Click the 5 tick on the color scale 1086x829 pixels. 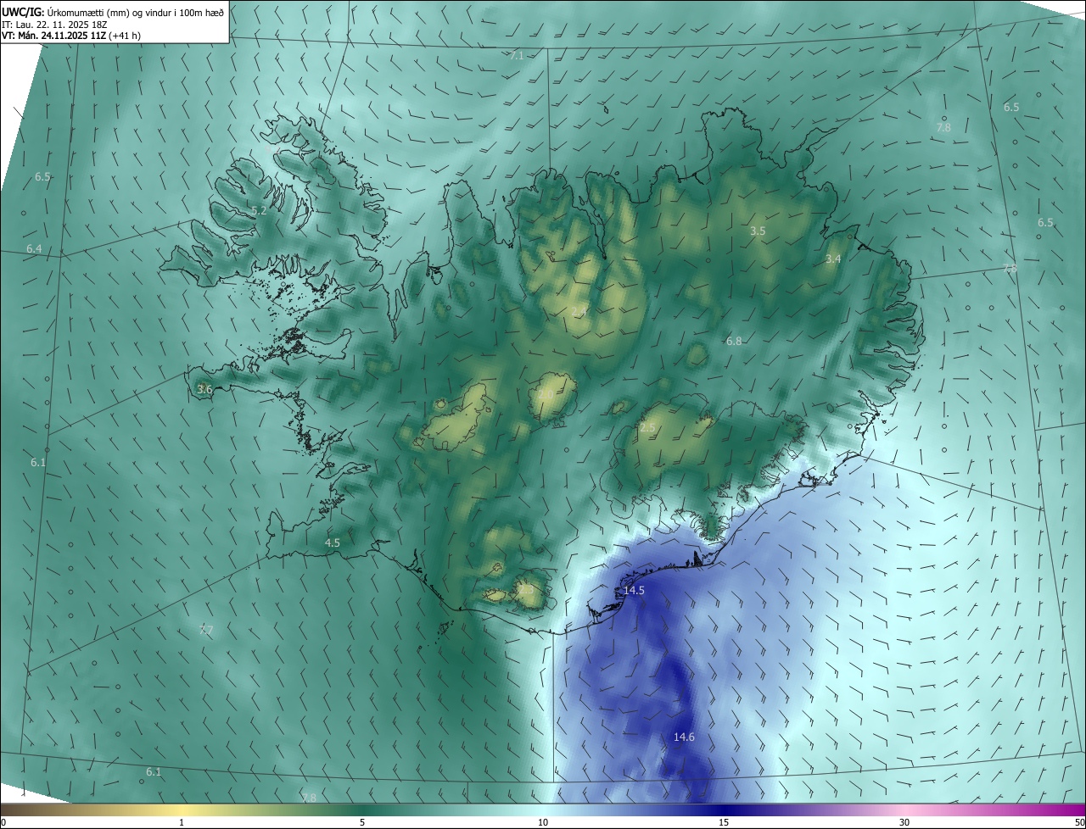[x=362, y=822]
